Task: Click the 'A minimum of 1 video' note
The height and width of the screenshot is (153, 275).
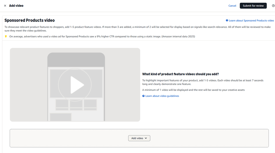Action: [193, 90]
